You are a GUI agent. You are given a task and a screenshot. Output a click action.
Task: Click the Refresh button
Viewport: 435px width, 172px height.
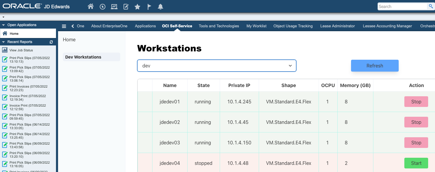(375, 66)
